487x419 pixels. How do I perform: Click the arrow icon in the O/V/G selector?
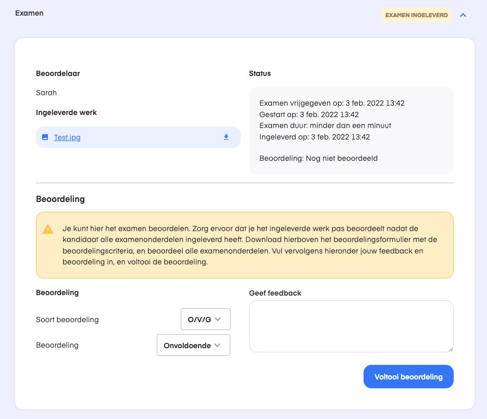pos(218,319)
